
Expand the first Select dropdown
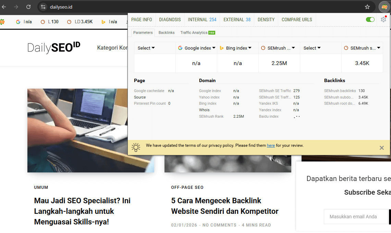tap(146, 48)
